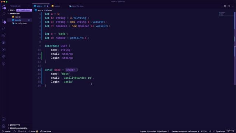Image resolution: width=236 pixels, height=133 pixels.
Task: Open editor More Actions ellipsis
Action: coord(233,6)
